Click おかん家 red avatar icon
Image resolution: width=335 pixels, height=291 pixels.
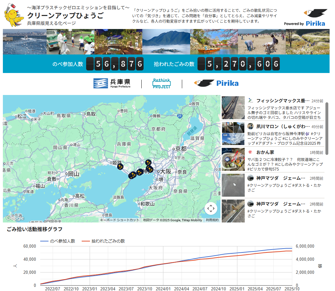click(x=250, y=152)
